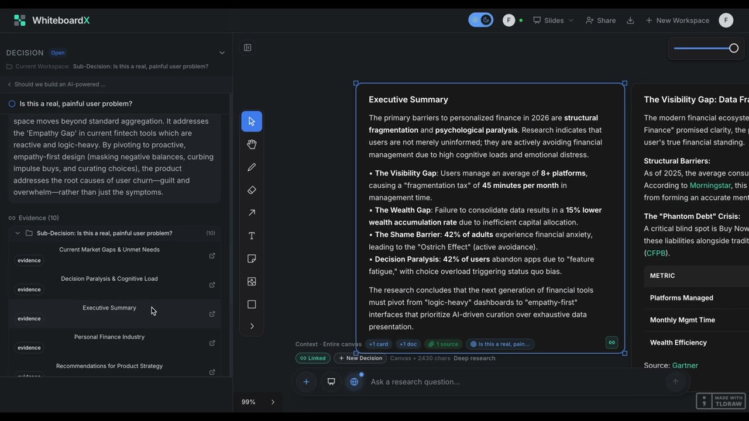Click the collaborator avatar F with green dot
Viewport: 749px width, 421px height.
pyautogui.click(x=509, y=20)
